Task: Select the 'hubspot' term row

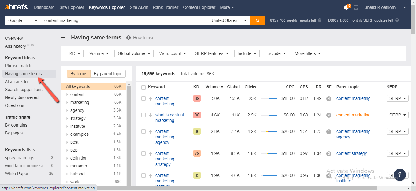Action: tap(94, 174)
